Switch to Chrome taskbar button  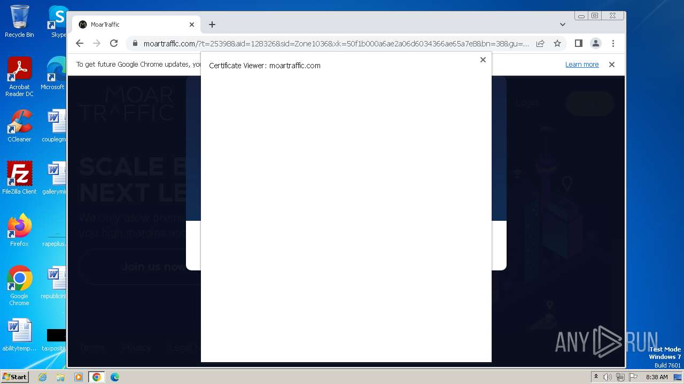[x=97, y=377]
